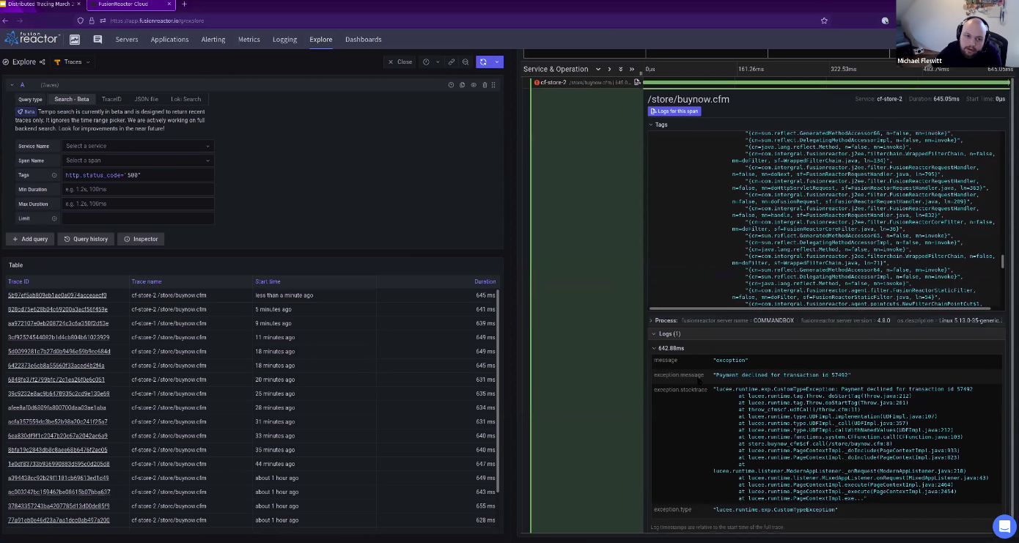Screen dimensions: 1019x543
Task: Click the browser shield icon in address bar
Action: (x=81, y=21)
